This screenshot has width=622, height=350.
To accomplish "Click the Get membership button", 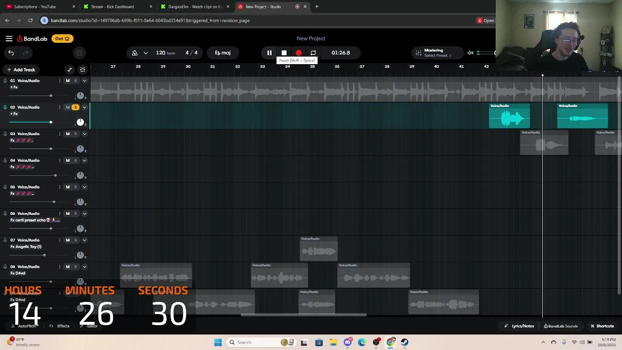I will [62, 38].
